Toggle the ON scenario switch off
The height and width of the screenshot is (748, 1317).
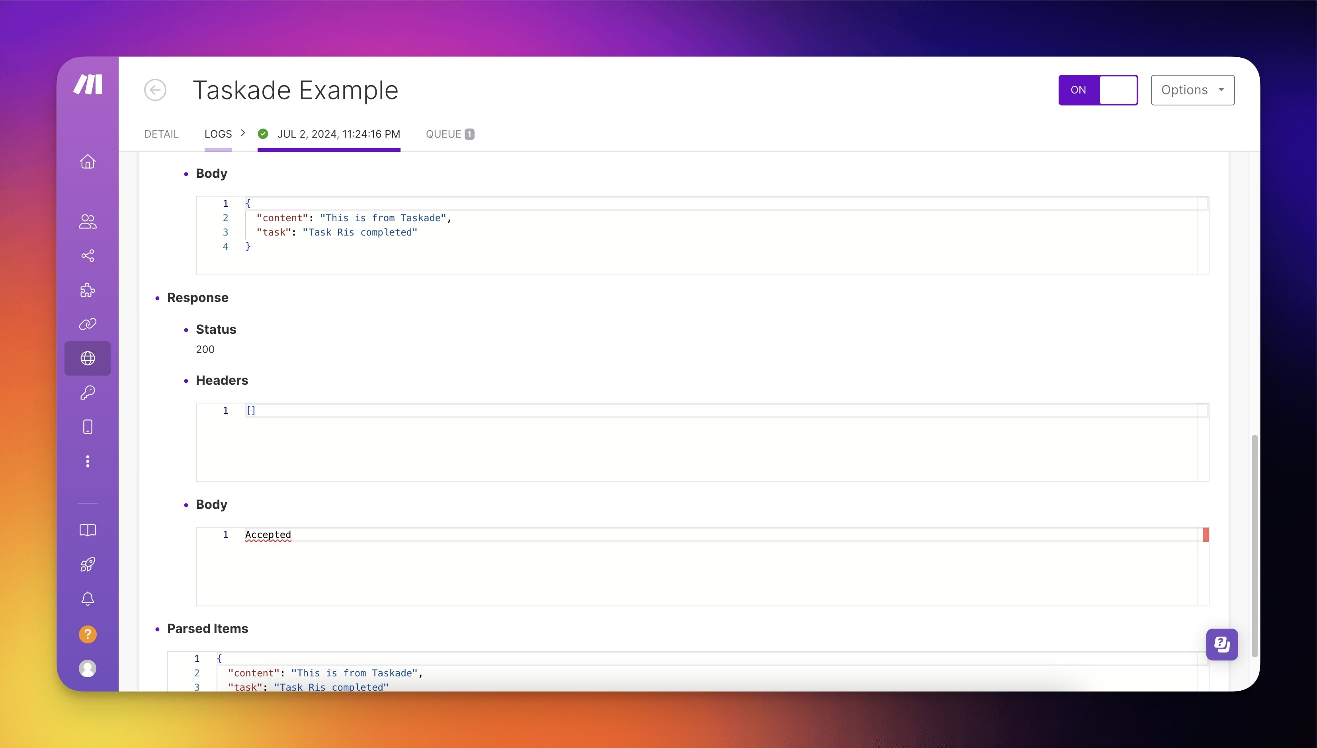click(x=1098, y=90)
